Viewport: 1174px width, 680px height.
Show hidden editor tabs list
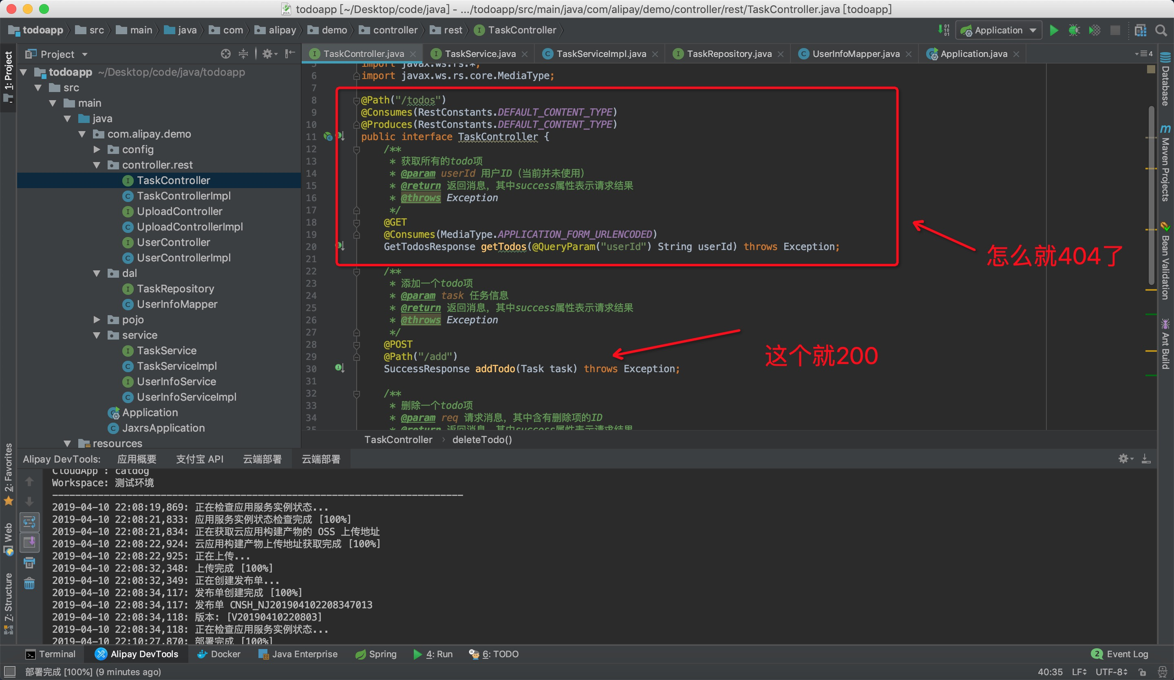(x=1143, y=54)
